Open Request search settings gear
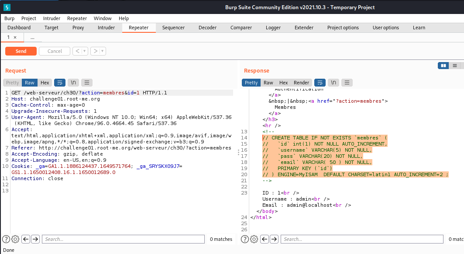464x254 pixels. coord(15,239)
